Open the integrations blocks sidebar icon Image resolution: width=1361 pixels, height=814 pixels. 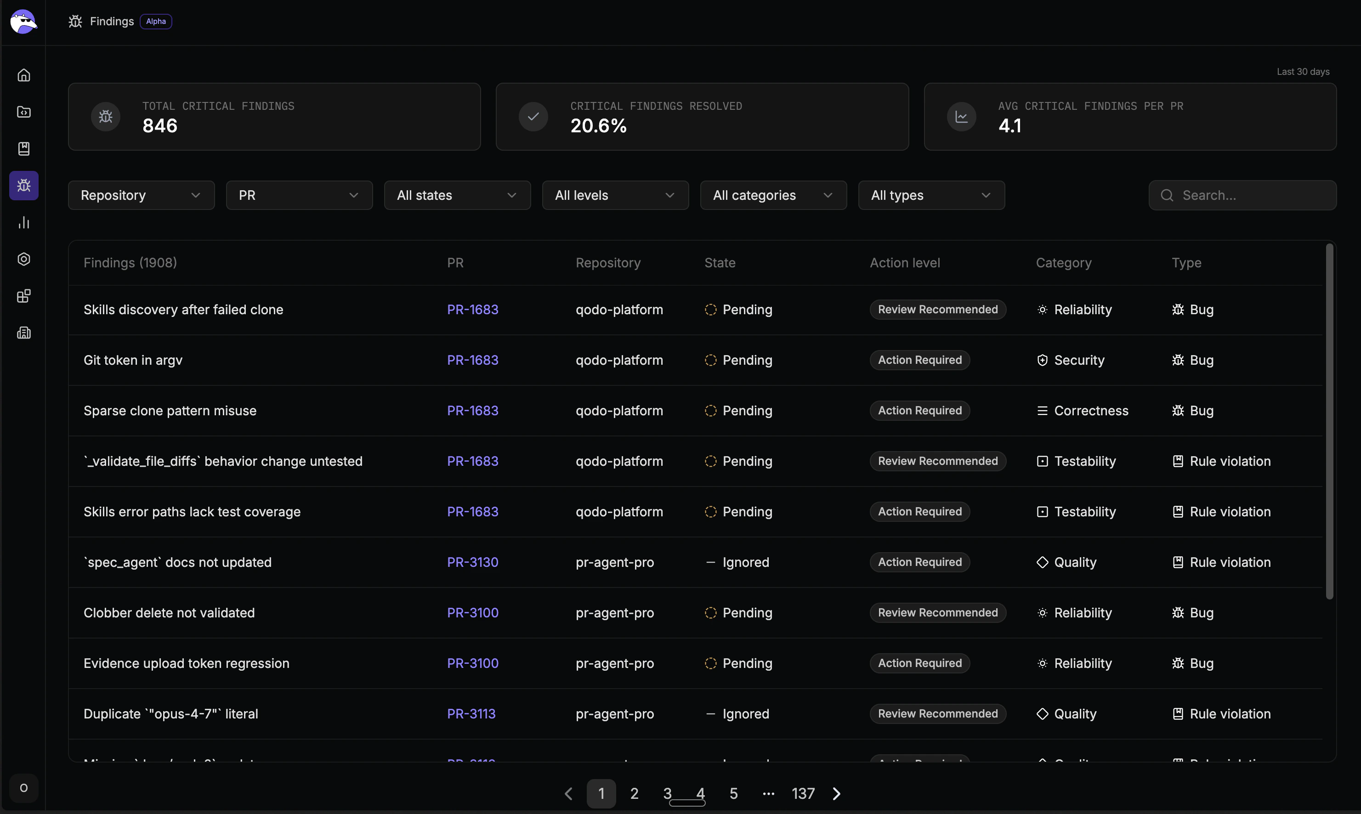[x=23, y=296]
